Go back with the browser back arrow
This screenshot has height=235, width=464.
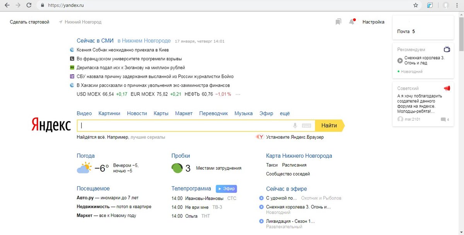[x=7, y=5]
